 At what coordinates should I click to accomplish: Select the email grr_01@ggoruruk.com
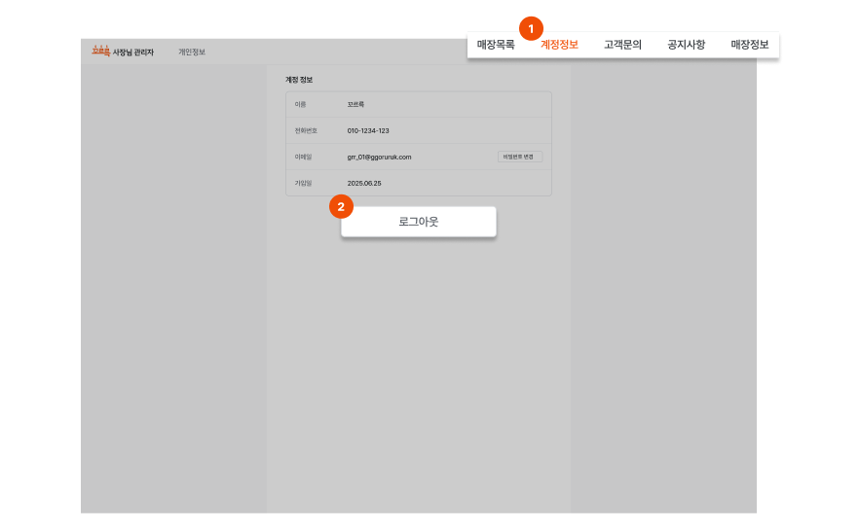[379, 158]
